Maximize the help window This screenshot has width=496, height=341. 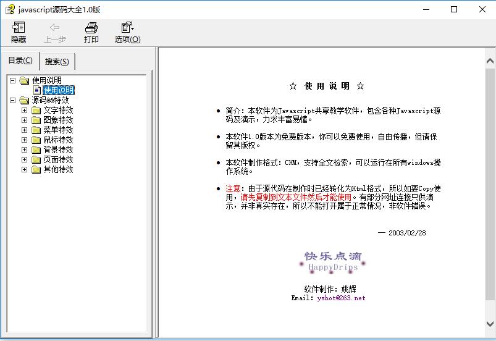(454, 9)
